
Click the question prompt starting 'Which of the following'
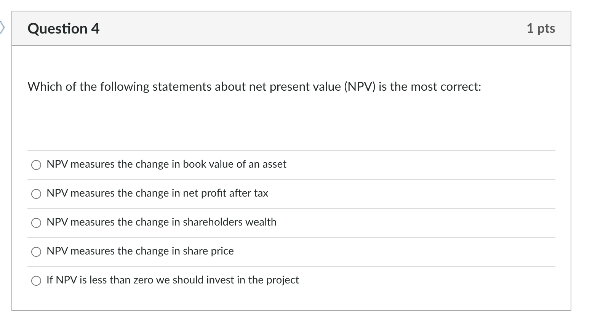(254, 87)
